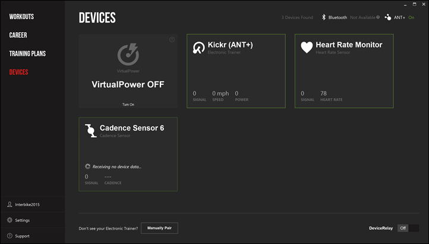Open Settings from the sidebar
This screenshot has height=244, width=429.
tap(23, 220)
